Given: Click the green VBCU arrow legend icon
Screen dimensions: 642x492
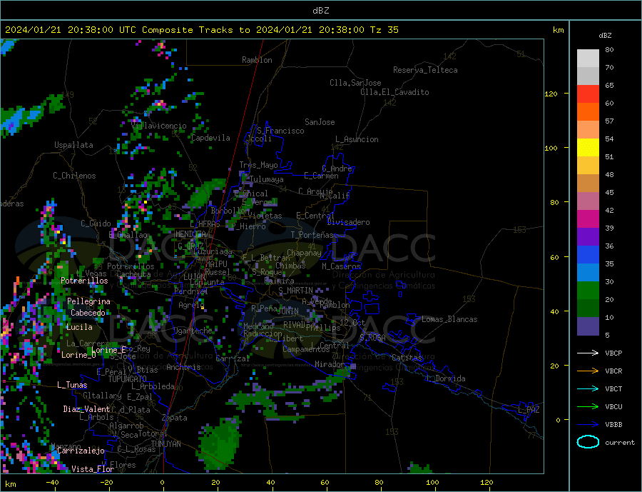Looking at the screenshot, I should tap(588, 407).
